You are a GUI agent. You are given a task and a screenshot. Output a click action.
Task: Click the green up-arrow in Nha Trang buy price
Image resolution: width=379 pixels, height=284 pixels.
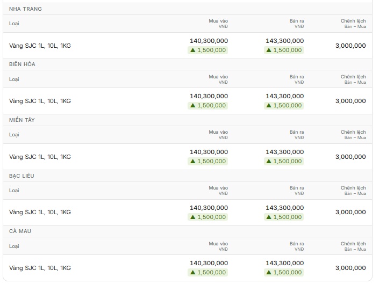click(x=192, y=50)
